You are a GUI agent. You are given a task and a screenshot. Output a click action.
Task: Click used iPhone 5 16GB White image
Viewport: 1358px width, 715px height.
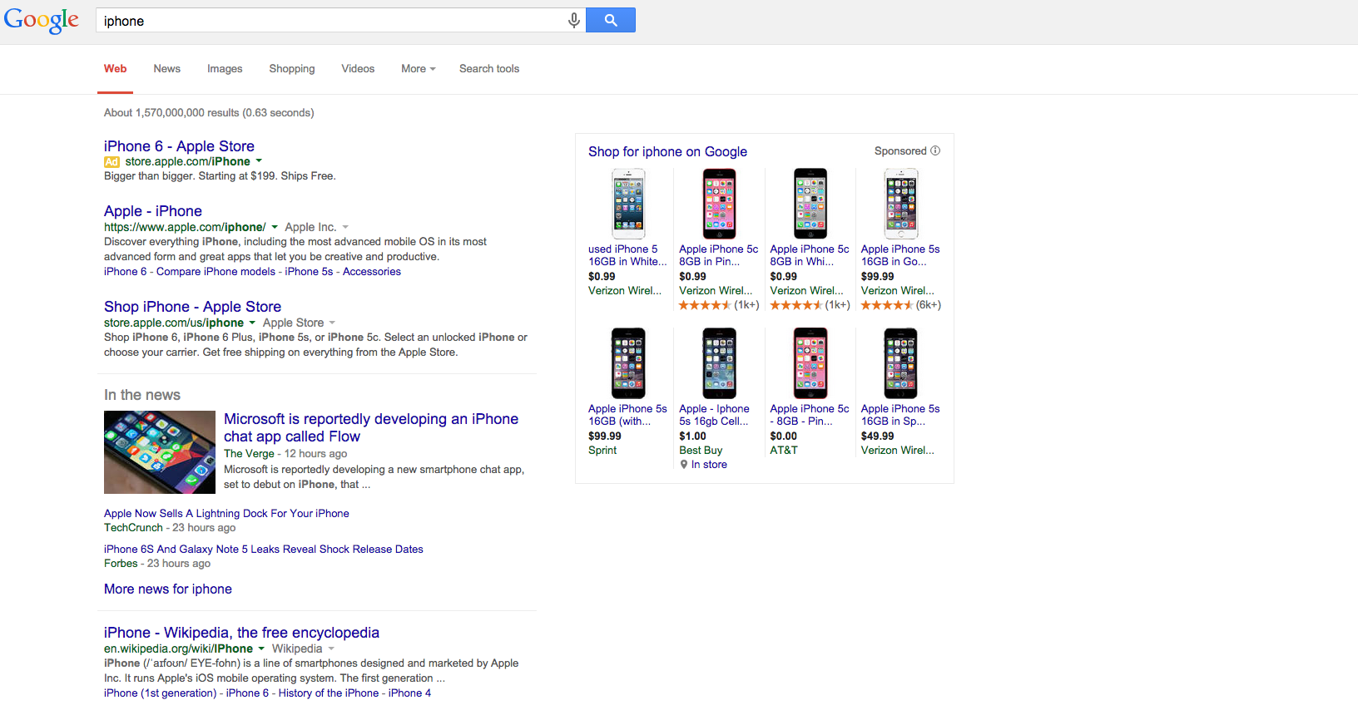[628, 204]
